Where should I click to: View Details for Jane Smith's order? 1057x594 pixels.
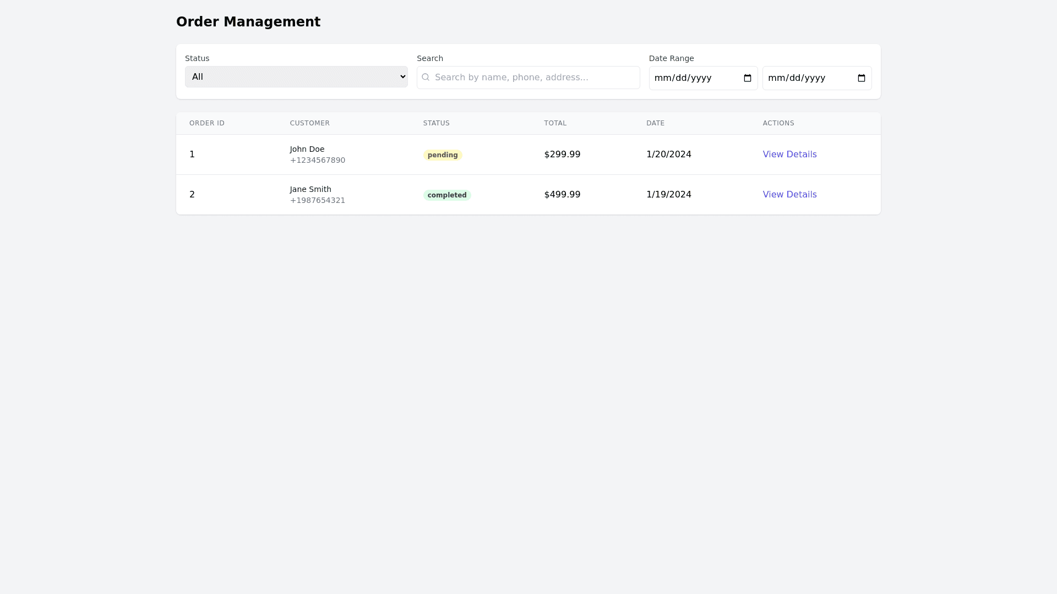pos(789,195)
